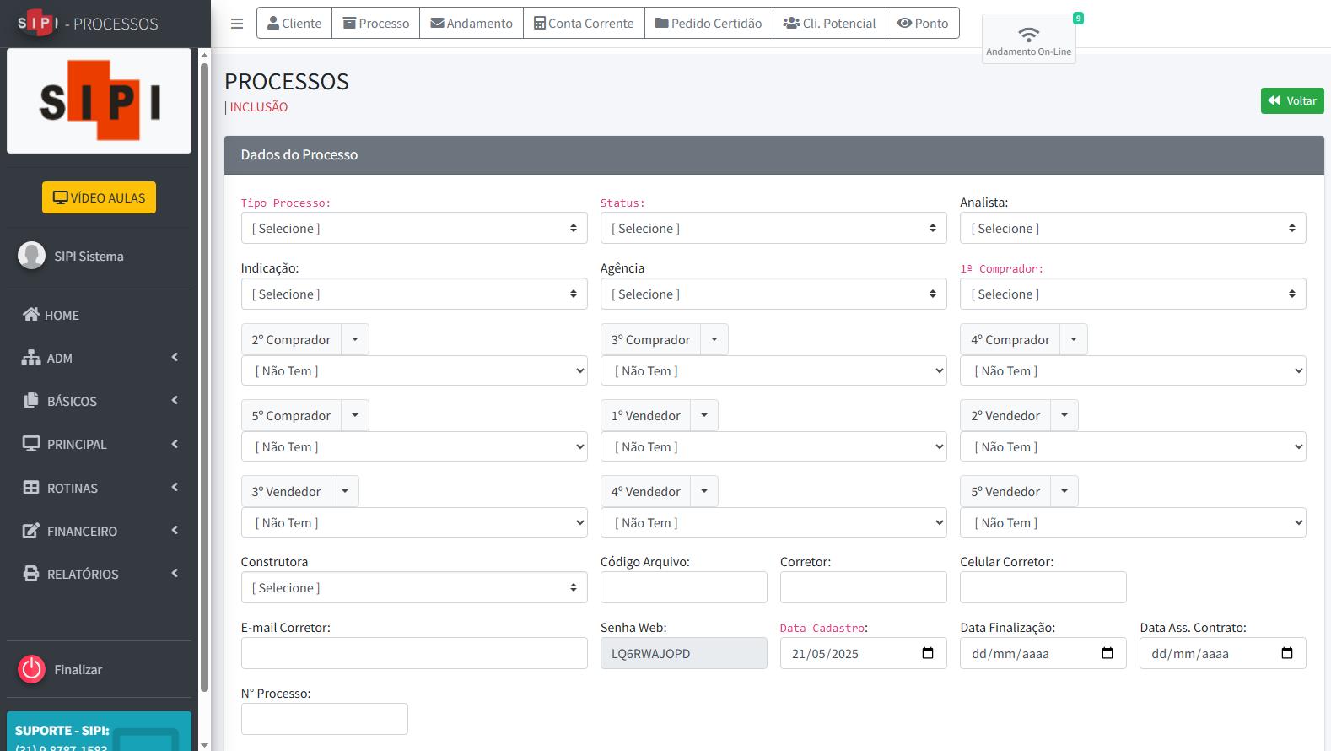The image size is (1331, 751).
Task: Open the select under 2º Comprador
Action: [414, 370]
